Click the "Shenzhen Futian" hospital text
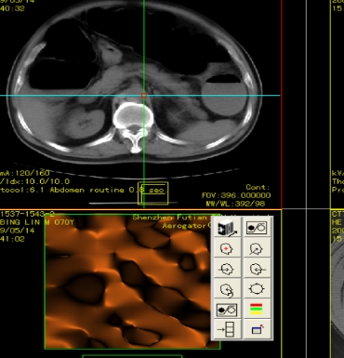Viewport: 344px width, 358px height. point(169,218)
